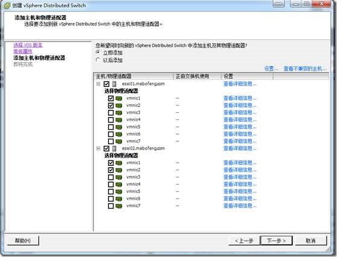Click vmnic4 adapter icon under esxi02
This screenshot has height=257, width=337.
click(119, 185)
